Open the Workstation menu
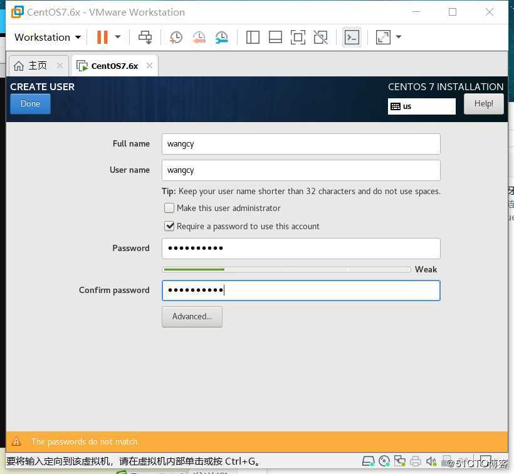Screen dimensions: 514x474 click(48, 38)
